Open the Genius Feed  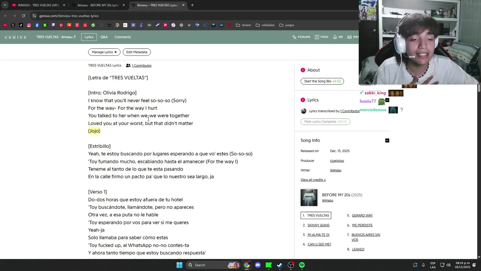pos(322,37)
